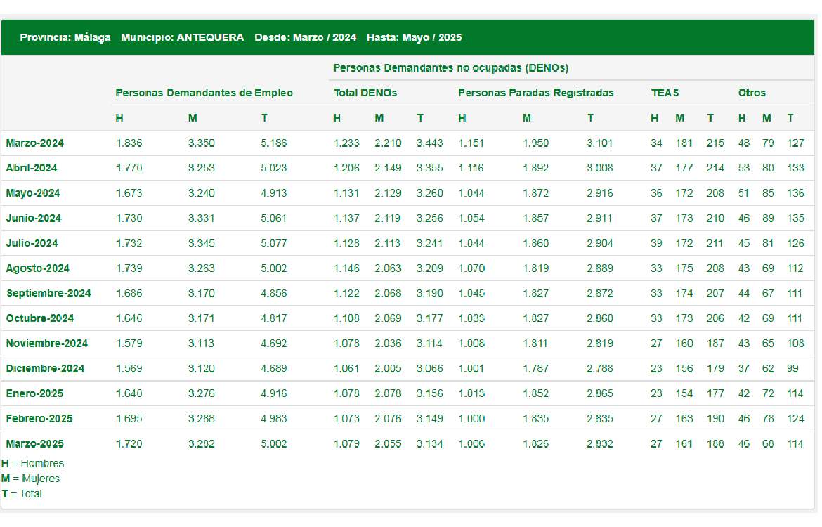
Task: Click 'Desde: Marzo / 2024' in the banner
Action: (305, 38)
